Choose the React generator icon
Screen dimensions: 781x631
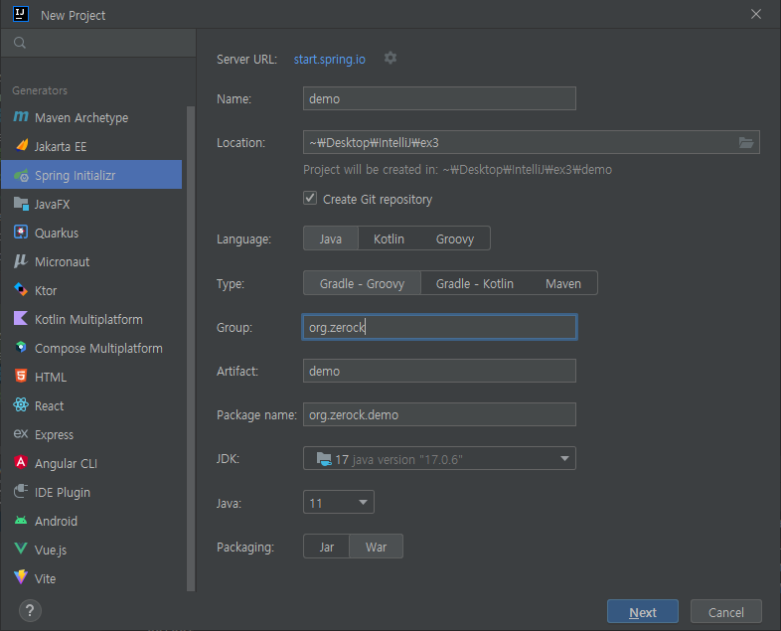coord(21,405)
